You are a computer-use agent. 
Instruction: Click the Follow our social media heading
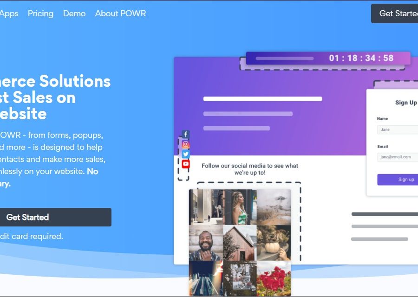[x=250, y=169]
